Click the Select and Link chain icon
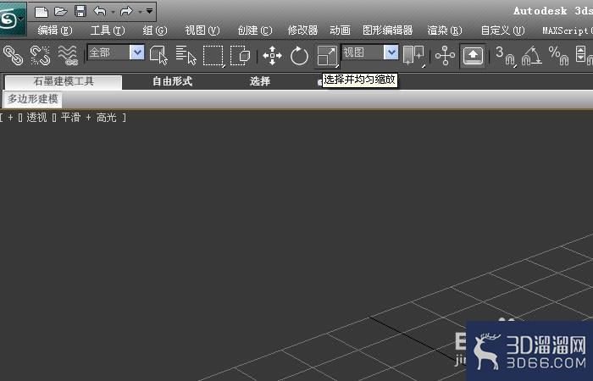This screenshot has width=593, height=381. click(13, 56)
